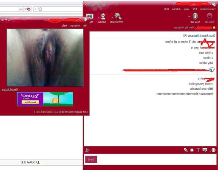Click the Show Recent Messages link
The image size is (218, 170).
201,36
